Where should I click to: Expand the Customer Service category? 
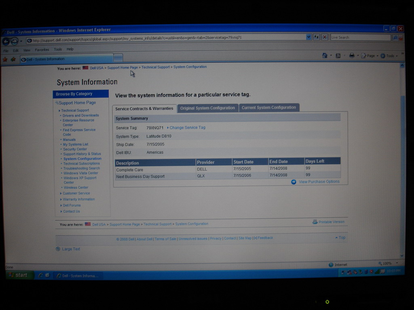click(x=76, y=193)
